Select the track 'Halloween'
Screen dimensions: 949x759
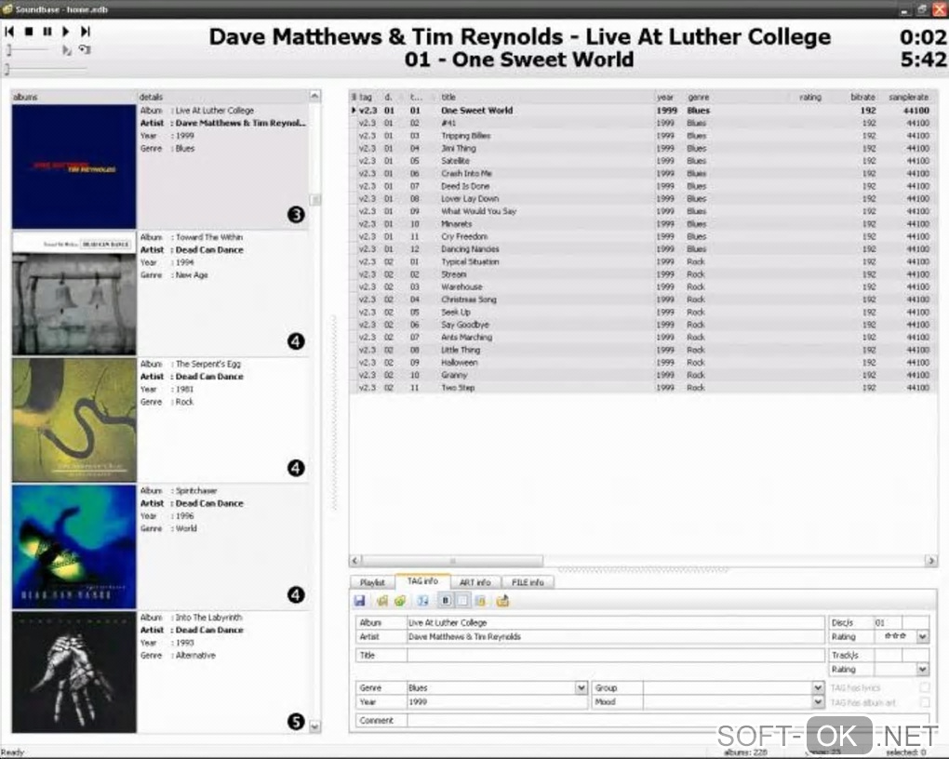[x=643, y=363]
